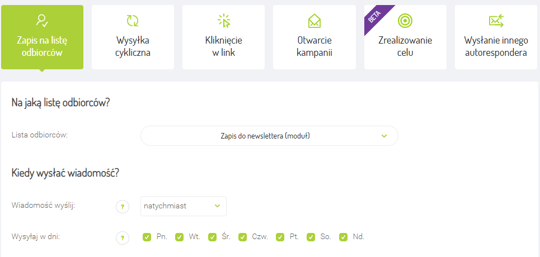Click the subscriber person icon with checkmark

click(x=42, y=21)
